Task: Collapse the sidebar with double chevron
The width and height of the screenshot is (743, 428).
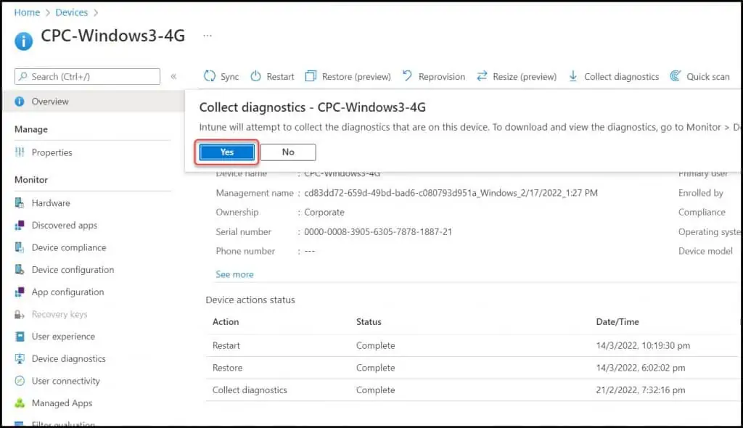Action: click(174, 76)
